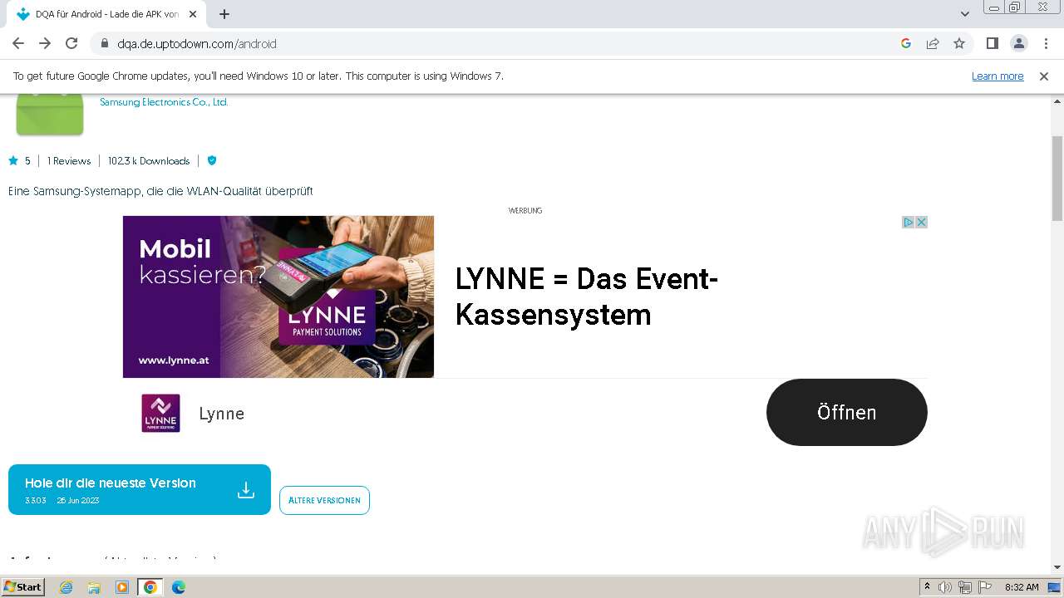Open the Chrome side panel

[x=992, y=43]
